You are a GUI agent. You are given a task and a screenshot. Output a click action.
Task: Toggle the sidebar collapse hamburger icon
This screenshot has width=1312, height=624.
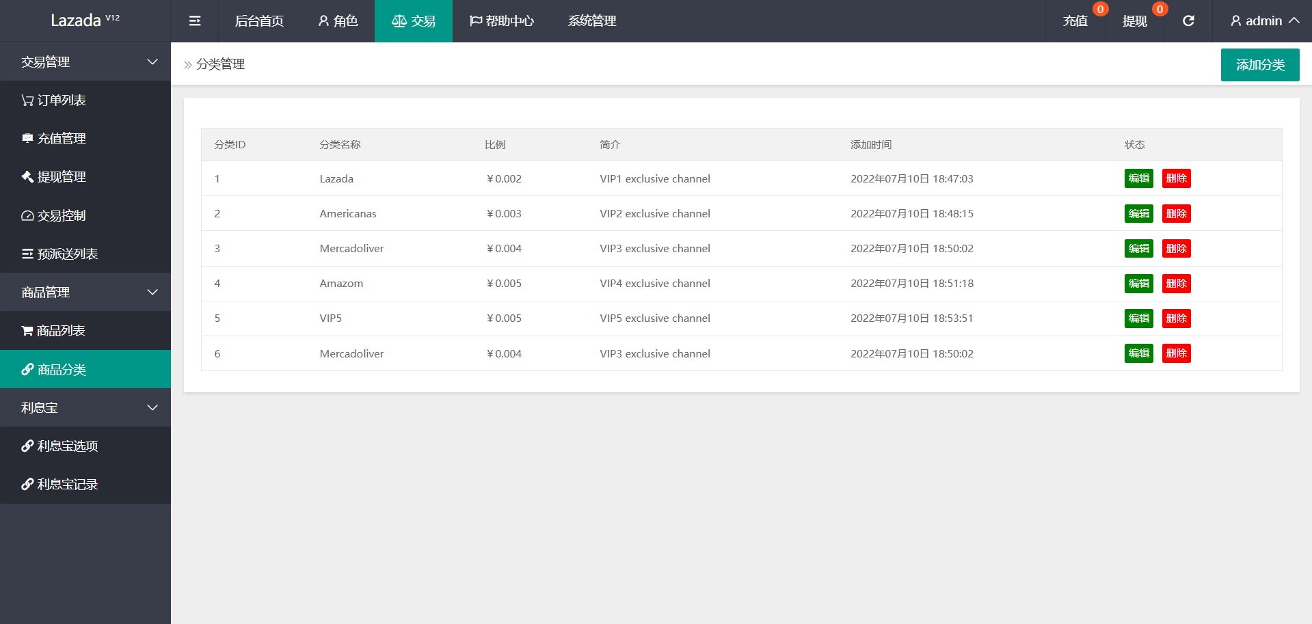coord(195,21)
